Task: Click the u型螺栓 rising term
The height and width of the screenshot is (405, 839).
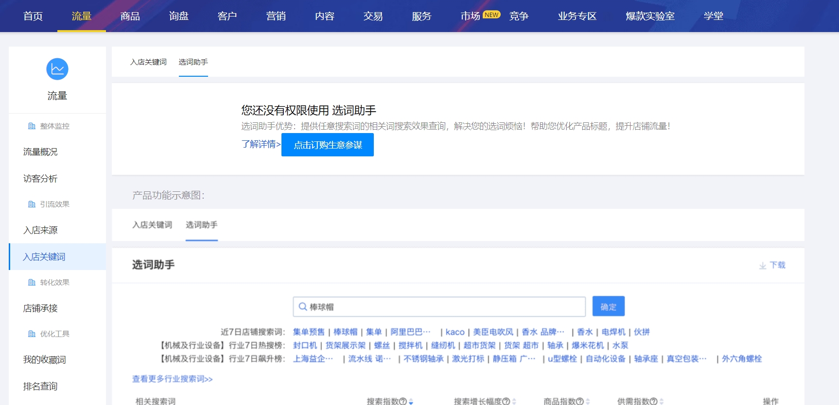Action: coord(562,359)
